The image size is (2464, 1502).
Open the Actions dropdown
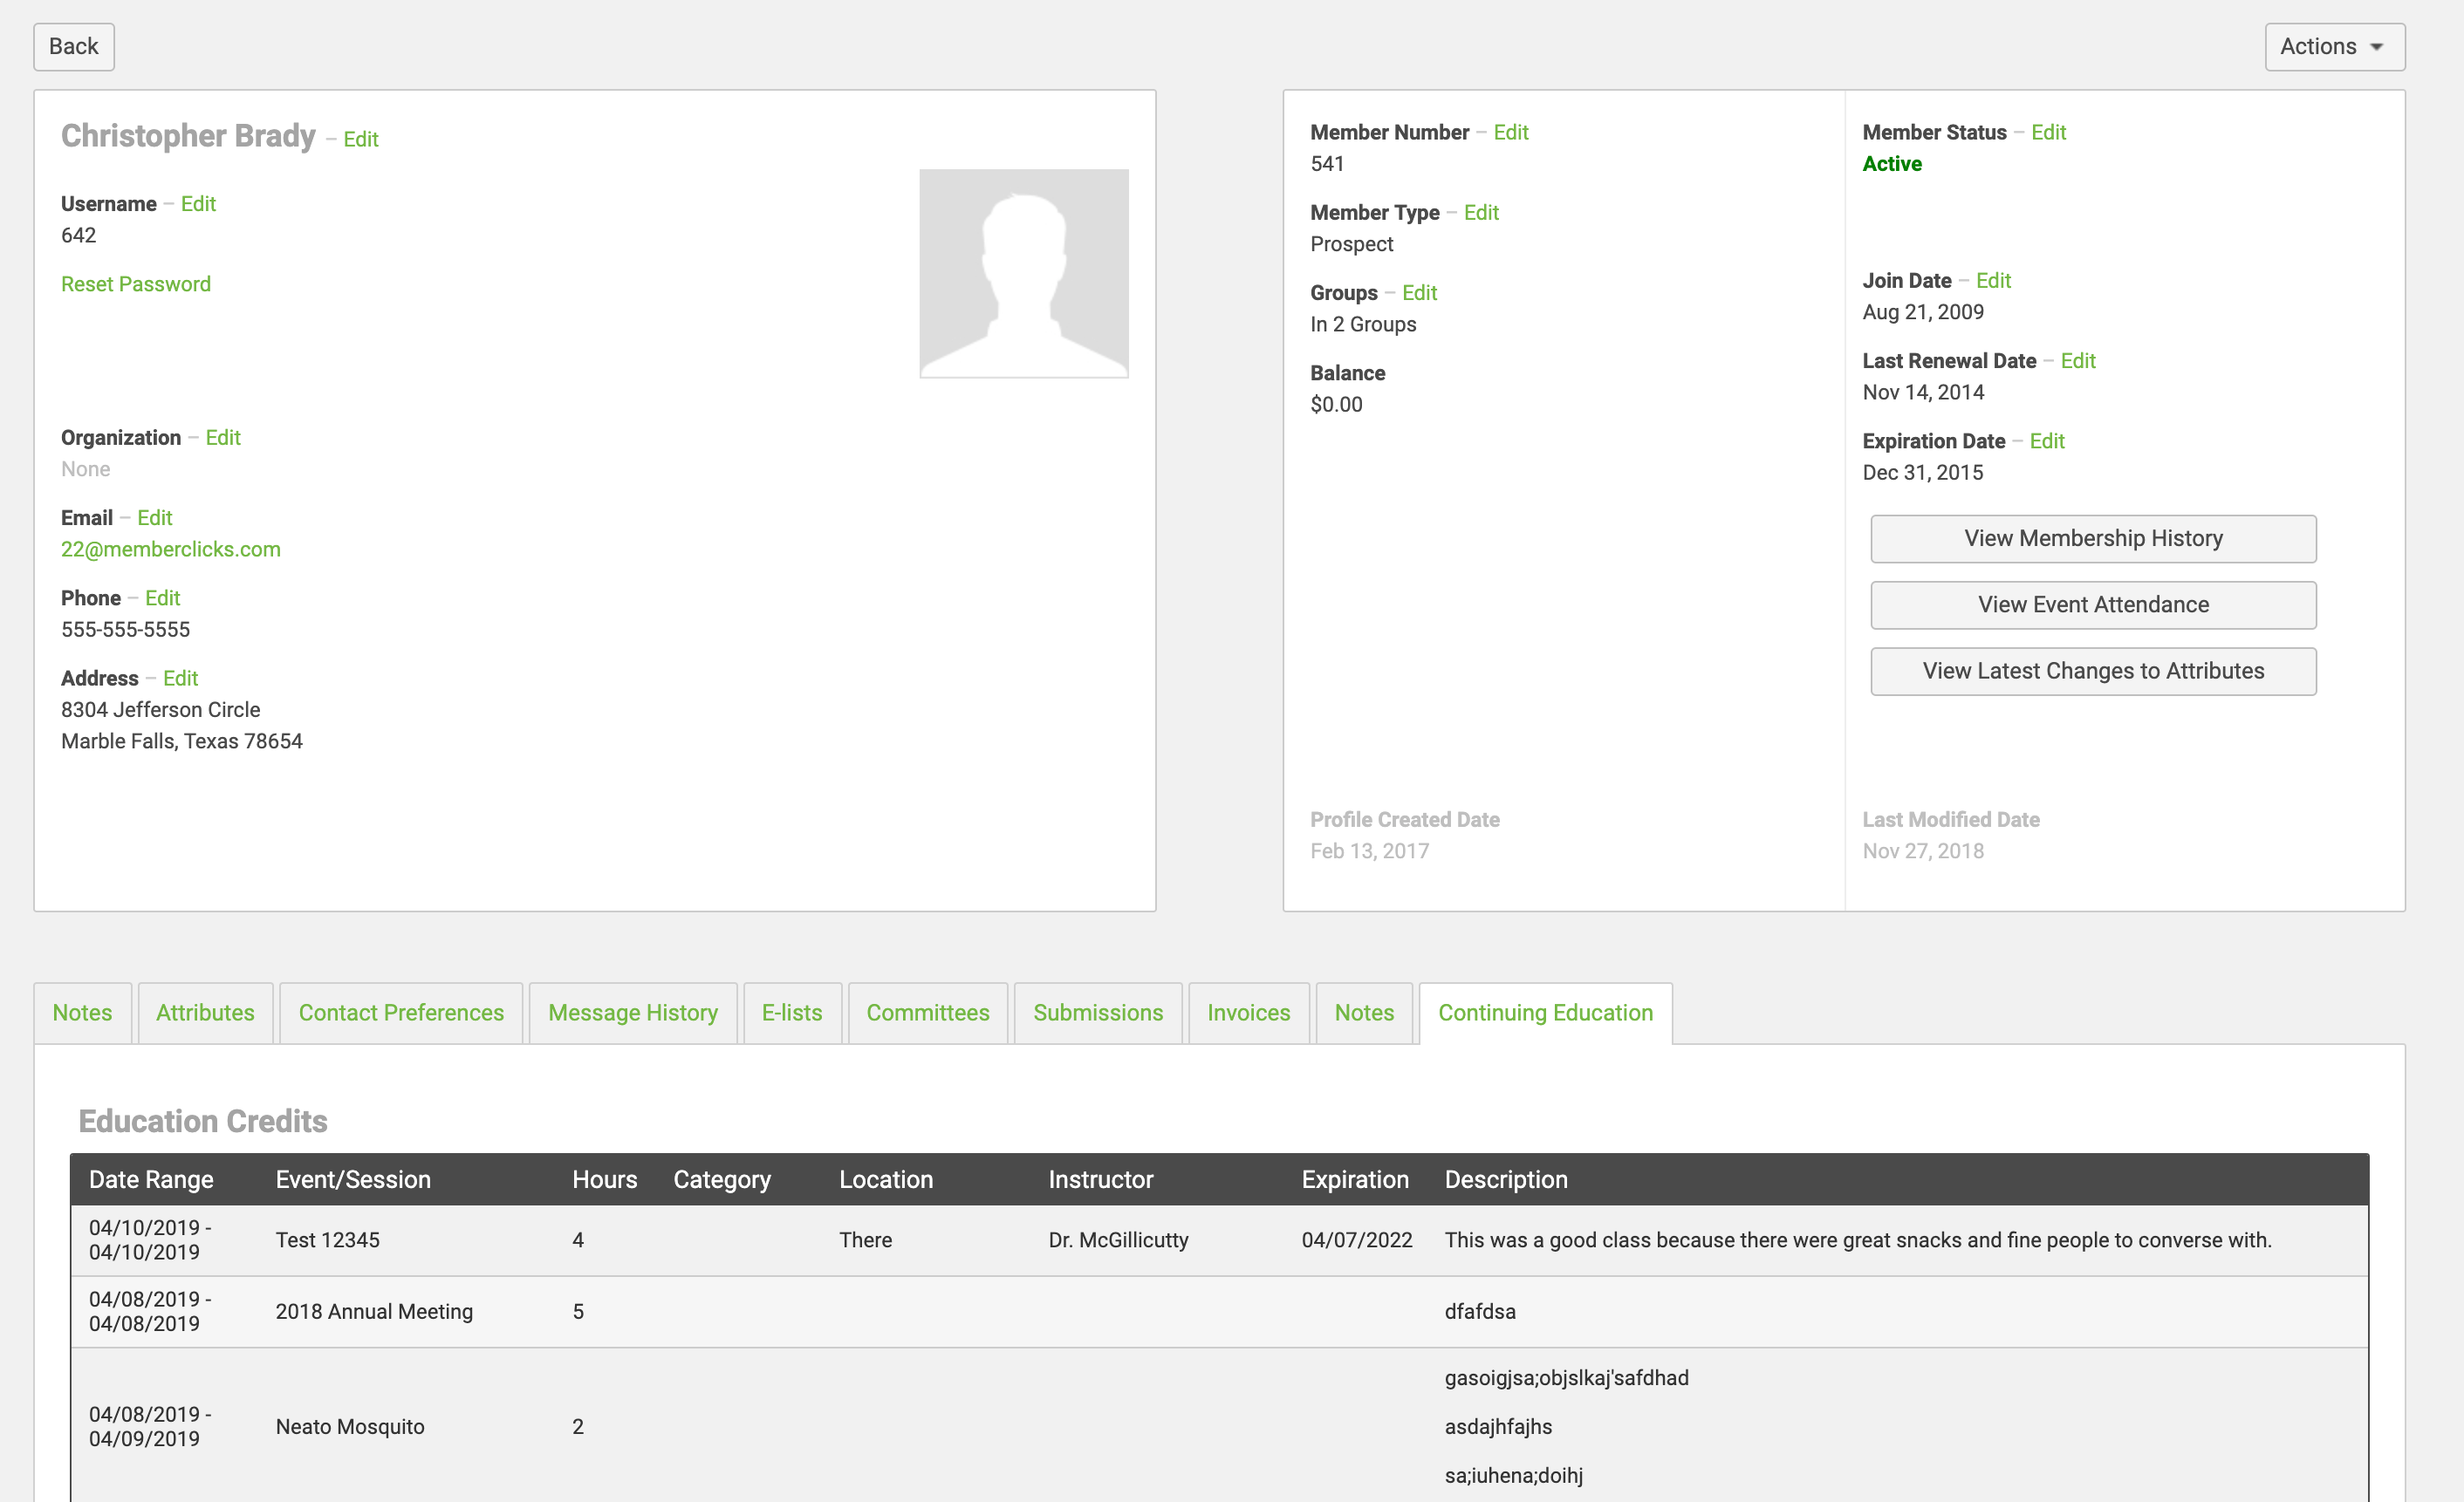[x=2333, y=47]
